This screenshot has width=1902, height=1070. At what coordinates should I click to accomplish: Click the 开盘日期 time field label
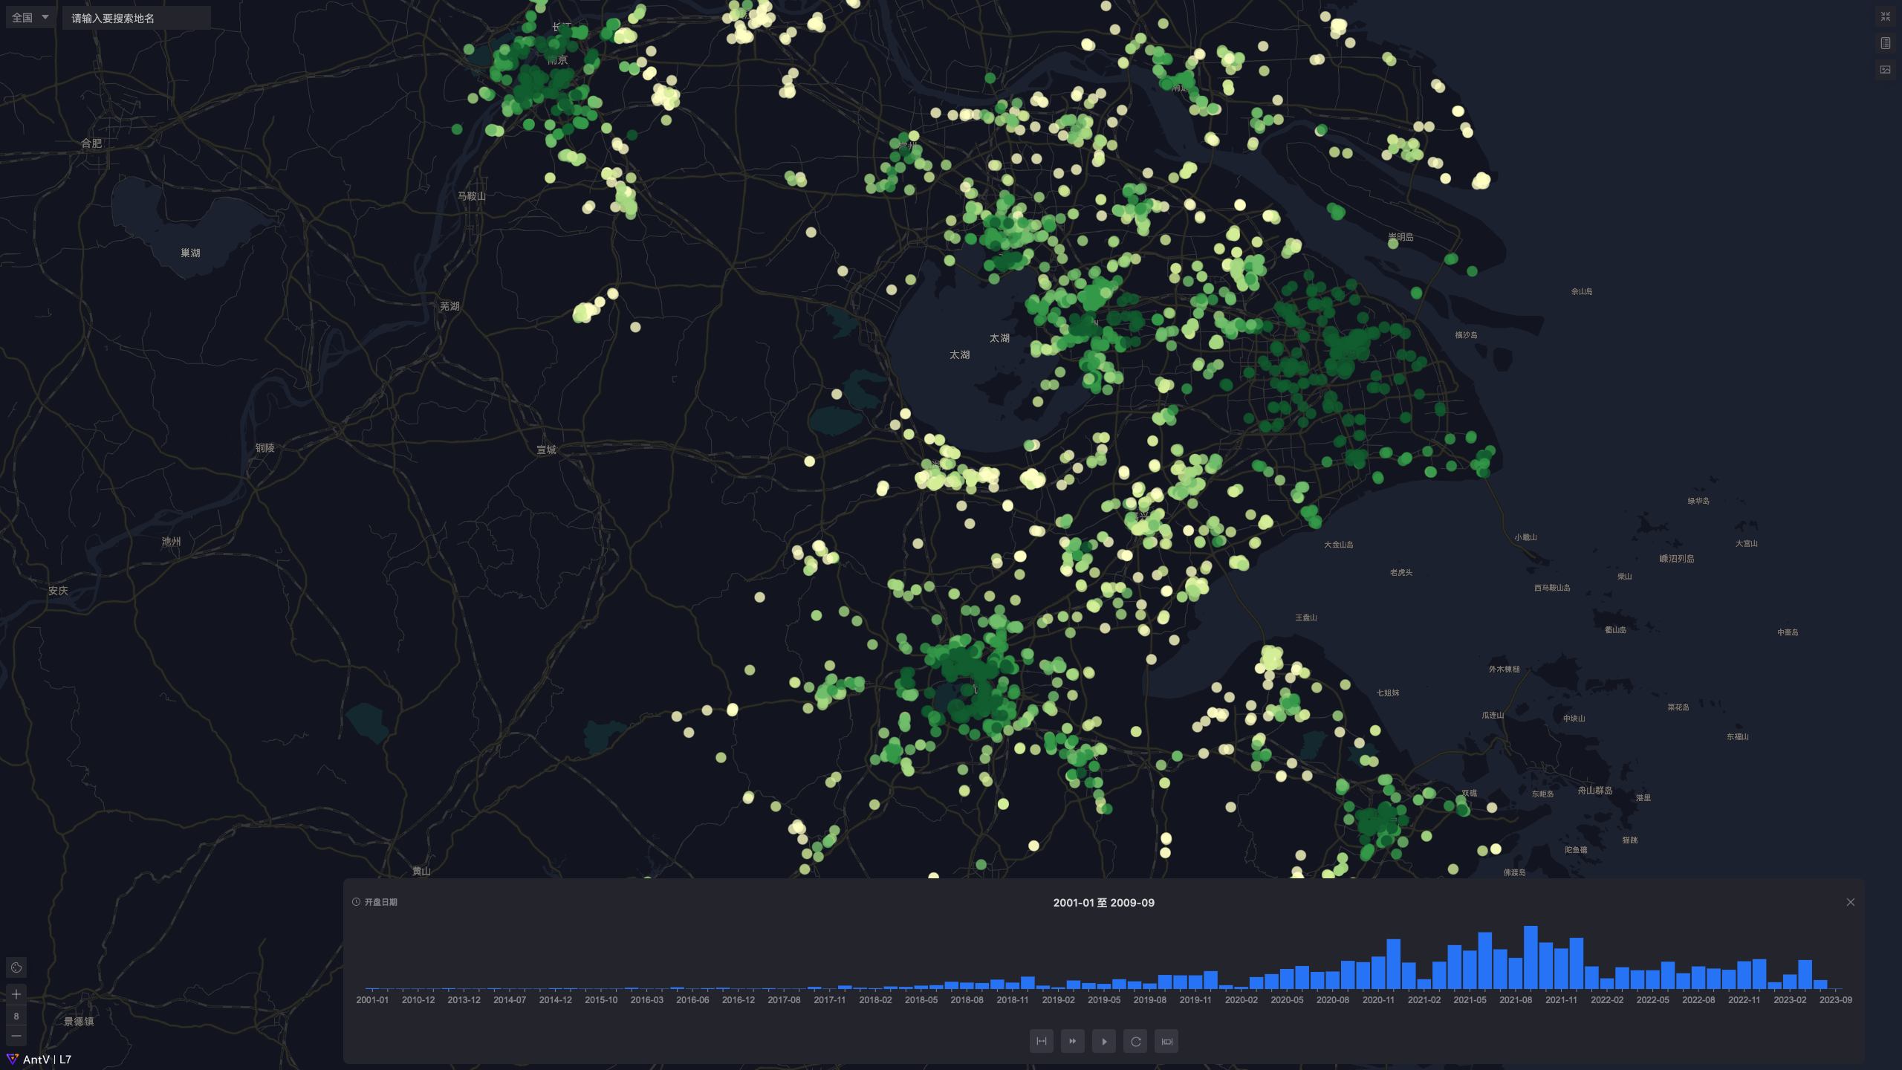click(380, 902)
